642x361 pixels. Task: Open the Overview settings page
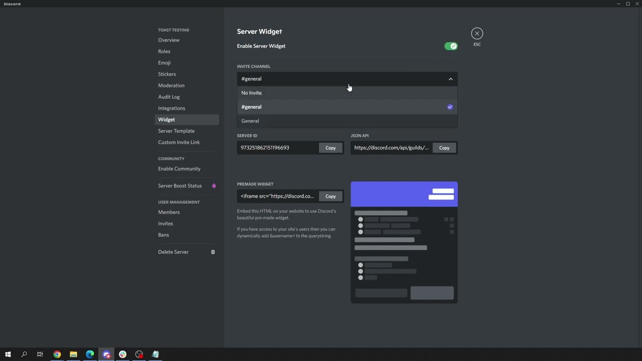[x=187, y=40]
